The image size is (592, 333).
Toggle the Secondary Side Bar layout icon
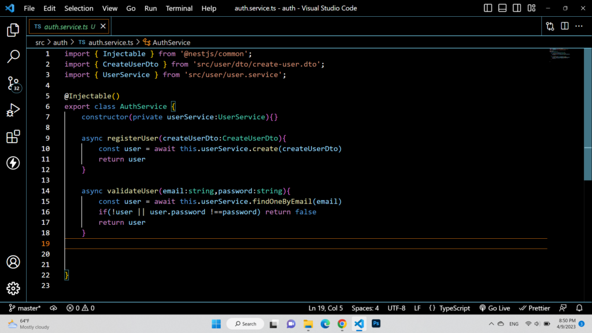[517, 8]
